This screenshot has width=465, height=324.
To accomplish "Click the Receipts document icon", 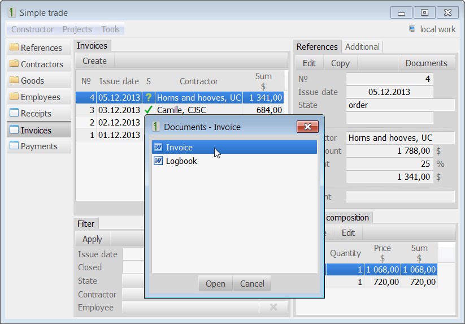I will (x=14, y=113).
